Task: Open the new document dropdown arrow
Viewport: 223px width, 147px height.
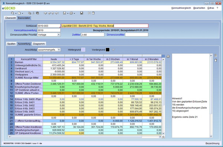Action: (22, 13)
